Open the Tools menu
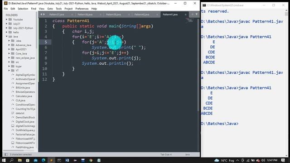 coord(58,9)
